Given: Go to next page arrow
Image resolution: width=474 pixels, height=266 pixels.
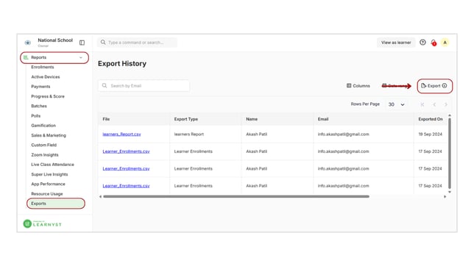Looking at the screenshot, I should click(446, 104).
